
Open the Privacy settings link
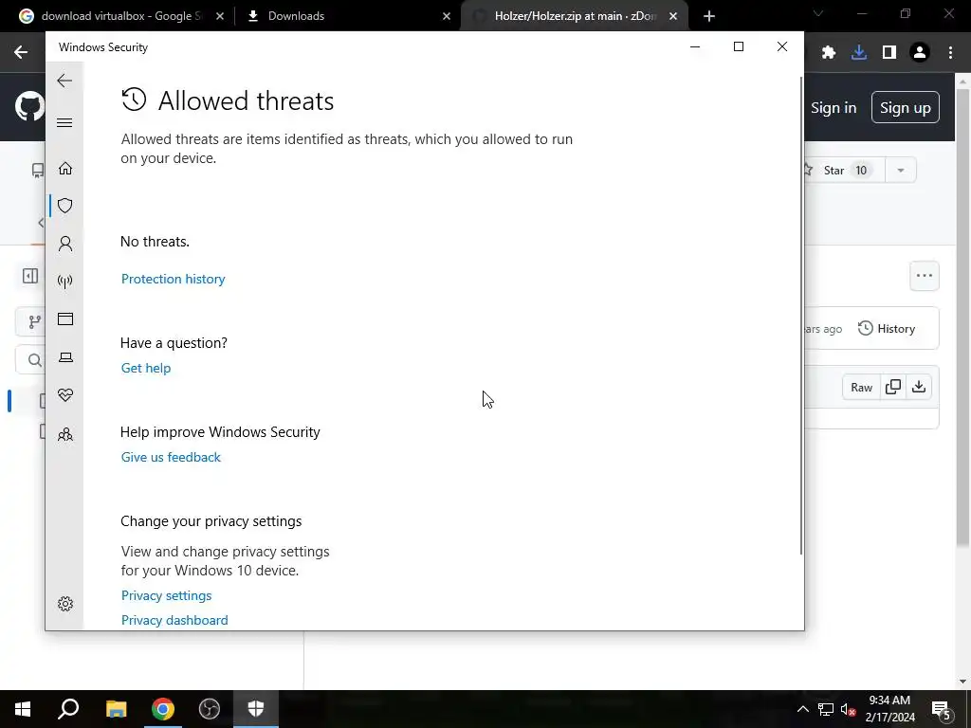click(x=166, y=595)
